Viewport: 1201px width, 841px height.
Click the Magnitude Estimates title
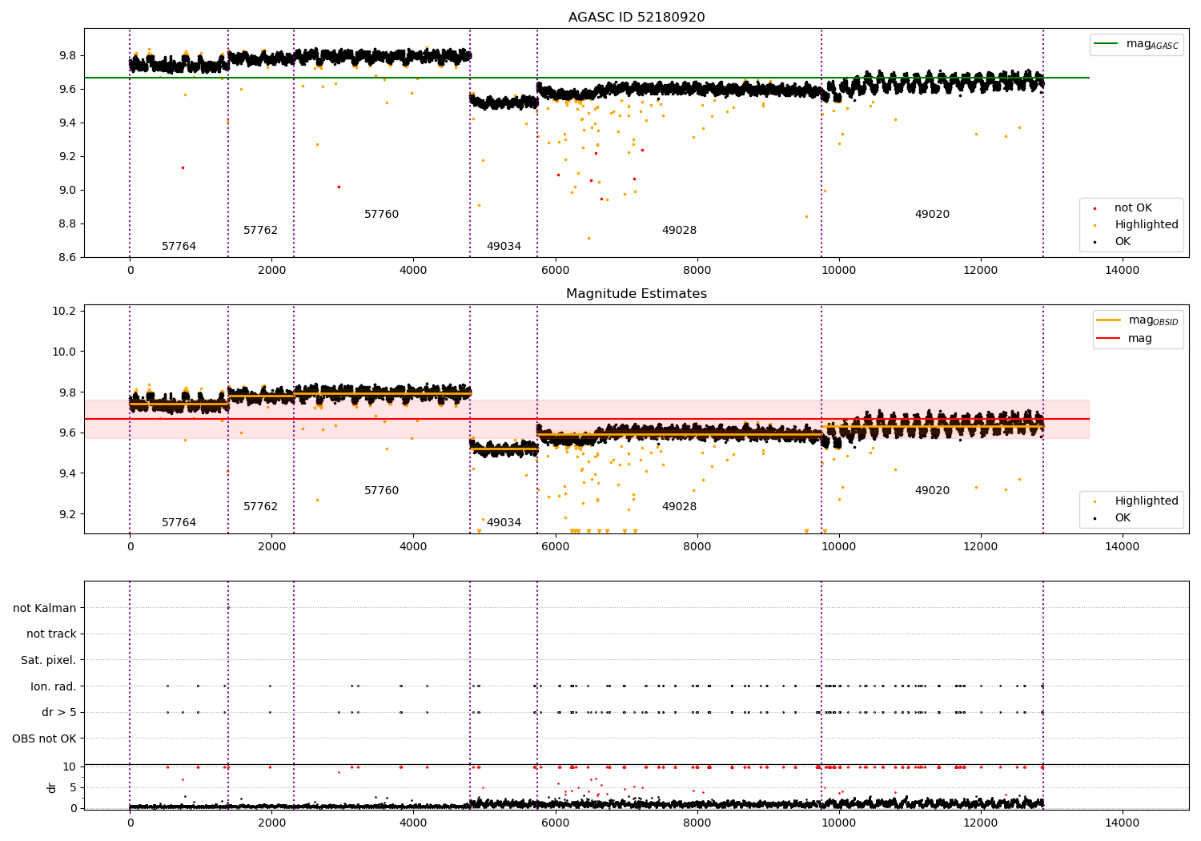pyautogui.click(x=637, y=294)
